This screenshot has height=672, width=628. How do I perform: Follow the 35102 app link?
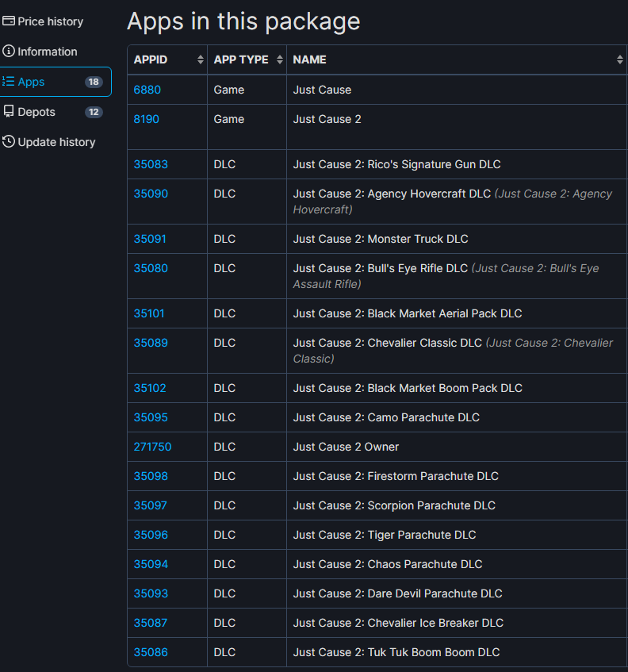tap(150, 388)
